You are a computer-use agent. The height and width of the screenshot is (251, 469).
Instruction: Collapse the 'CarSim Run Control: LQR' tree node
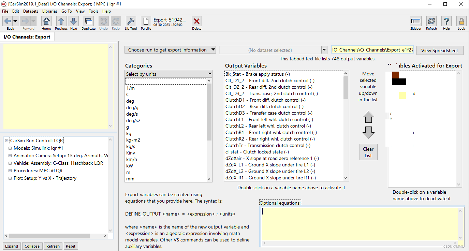click(x=6, y=141)
